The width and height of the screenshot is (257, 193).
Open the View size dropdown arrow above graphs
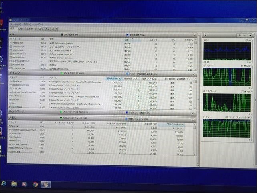pyautogui.click(x=250, y=35)
